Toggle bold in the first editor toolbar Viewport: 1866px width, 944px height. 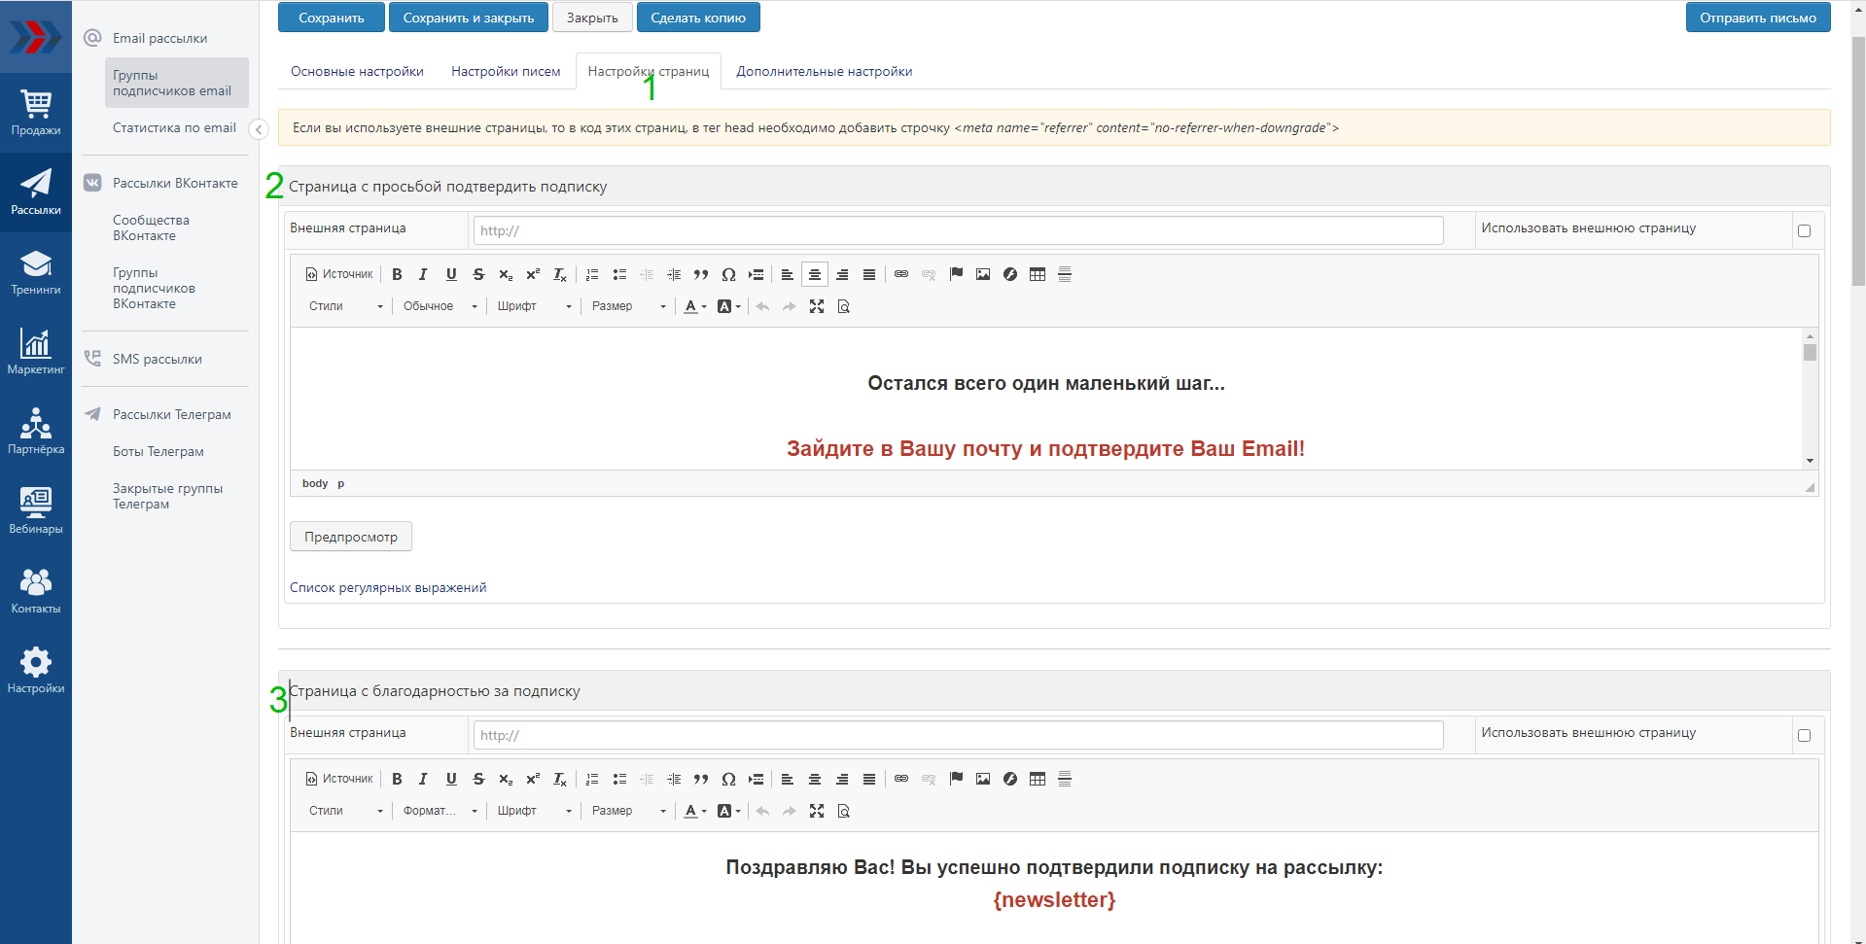pyautogui.click(x=397, y=274)
